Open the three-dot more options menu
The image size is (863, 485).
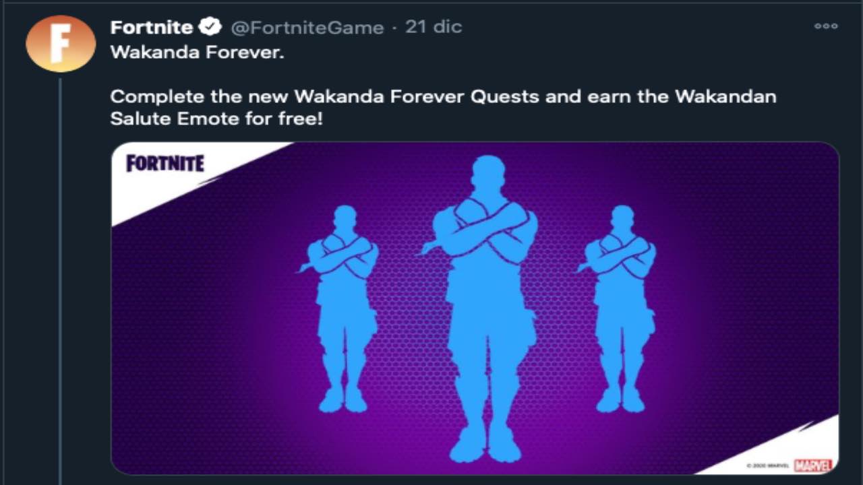(825, 26)
